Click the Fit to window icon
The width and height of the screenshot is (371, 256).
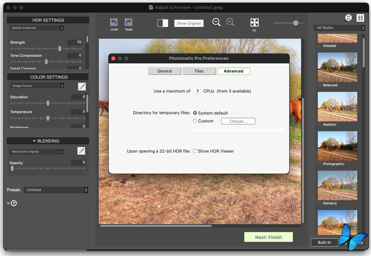pyautogui.click(x=254, y=23)
